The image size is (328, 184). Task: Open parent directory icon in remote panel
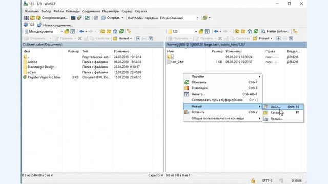coord(237,32)
